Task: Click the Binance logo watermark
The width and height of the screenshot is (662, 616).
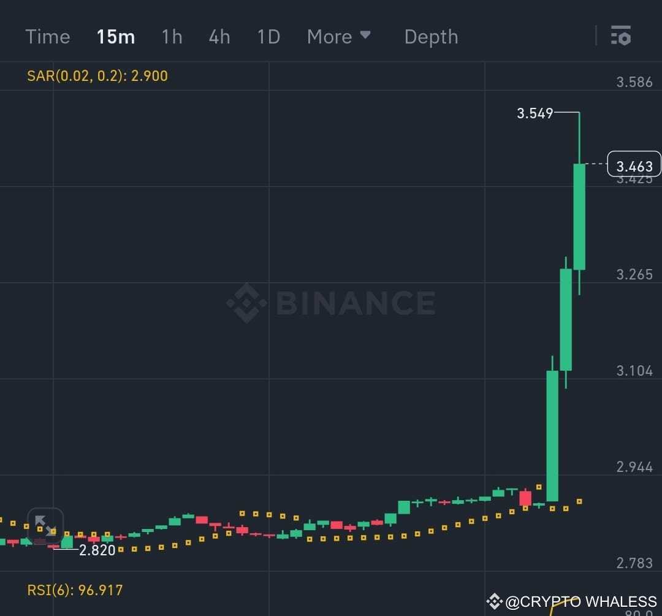Action: pyautogui.click(x=331, y=302)
